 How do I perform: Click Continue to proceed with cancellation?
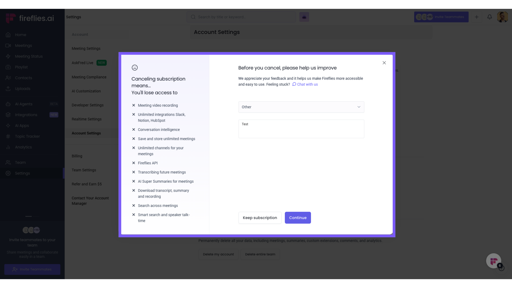pos(298,218)
